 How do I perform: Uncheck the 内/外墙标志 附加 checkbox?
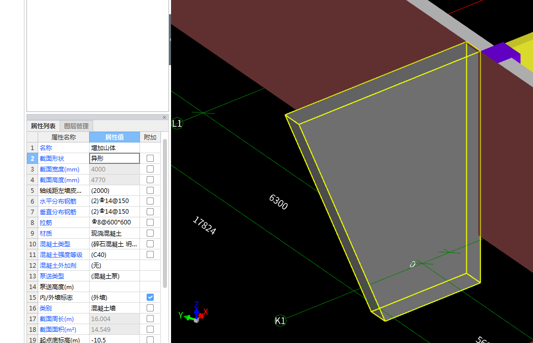coord(150,297)
